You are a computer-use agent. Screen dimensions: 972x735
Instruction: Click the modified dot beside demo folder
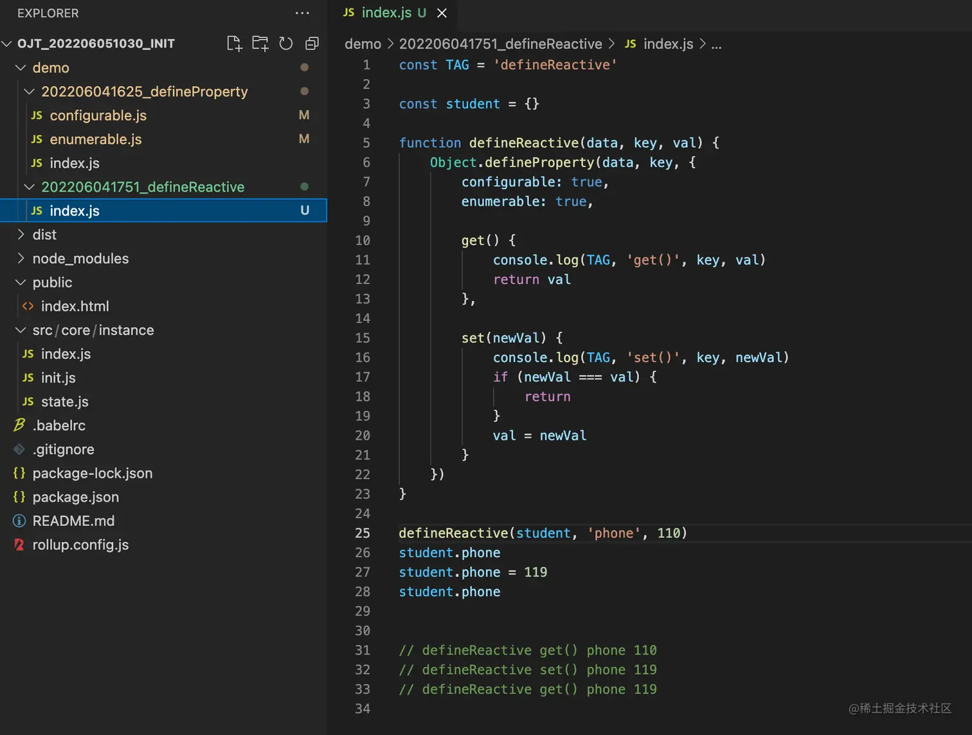[x=305, y=68]
